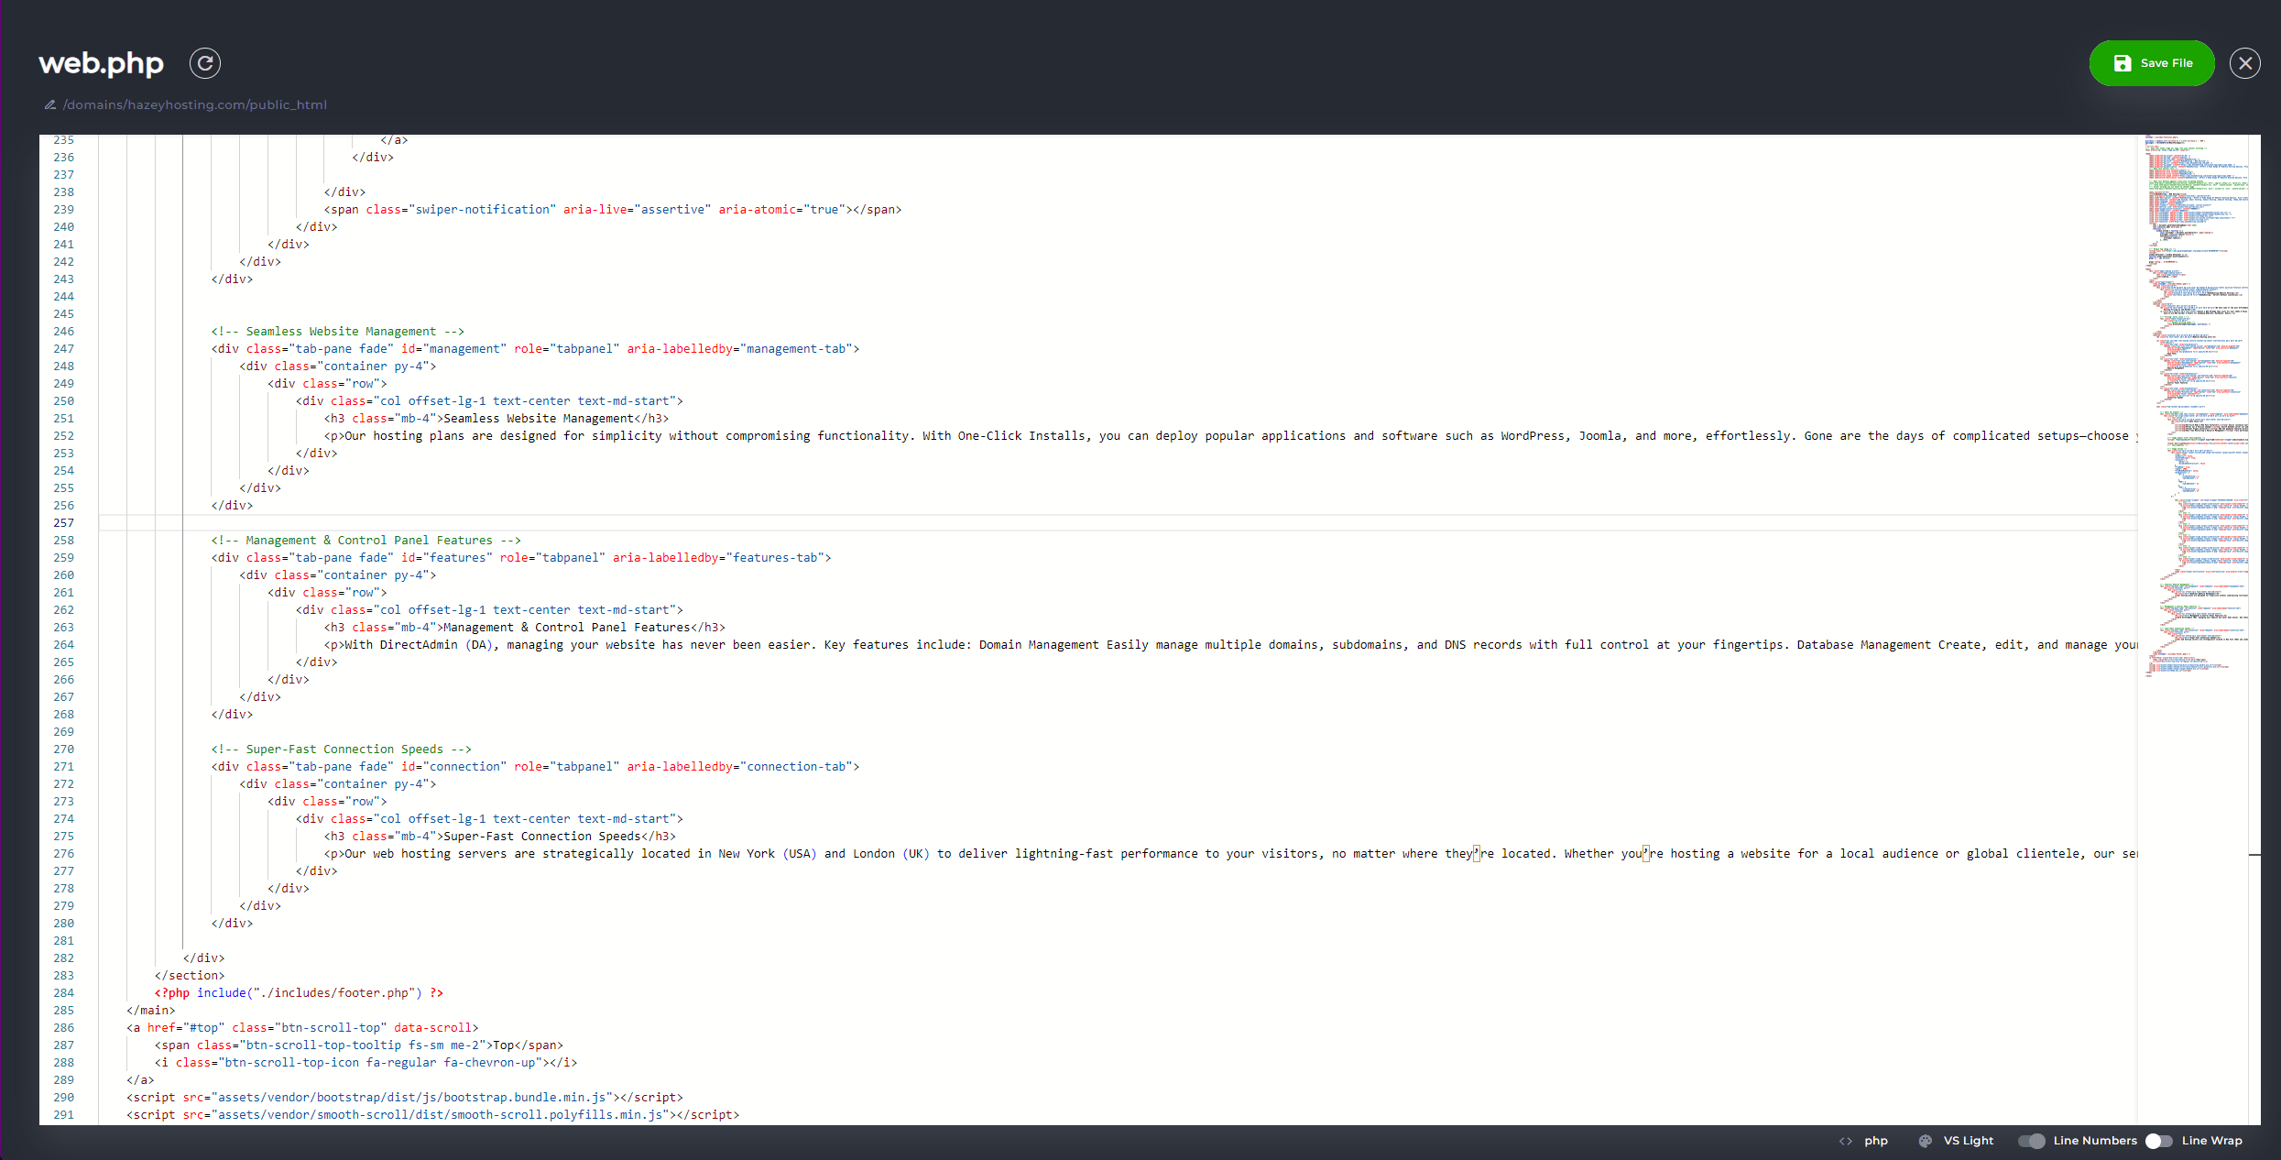
Task: Click line number 284 in the gutter
Action: pyautogui.click(x=63, y=993)
